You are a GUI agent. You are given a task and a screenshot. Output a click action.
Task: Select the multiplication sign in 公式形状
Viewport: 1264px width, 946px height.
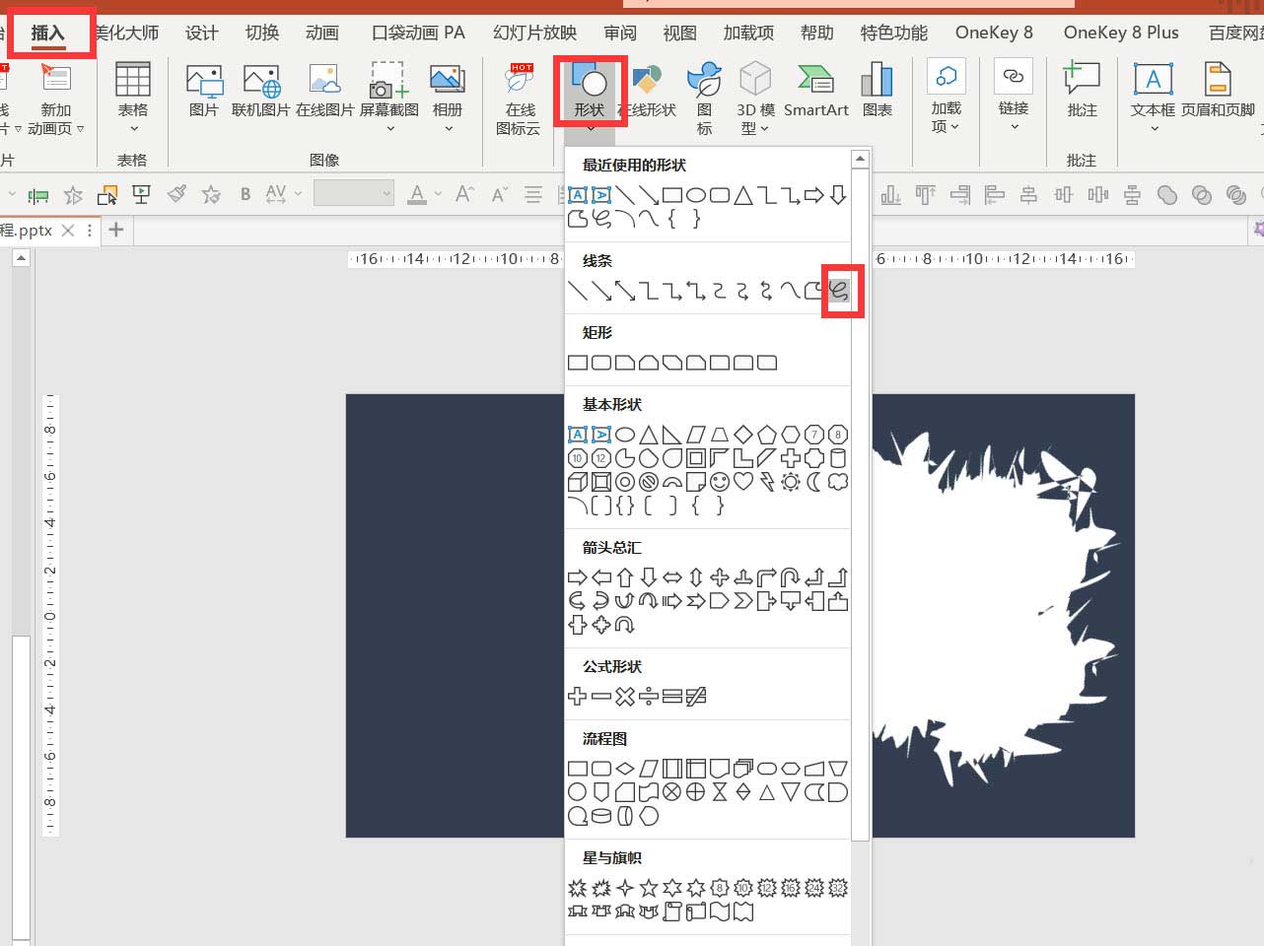point(625,697)
